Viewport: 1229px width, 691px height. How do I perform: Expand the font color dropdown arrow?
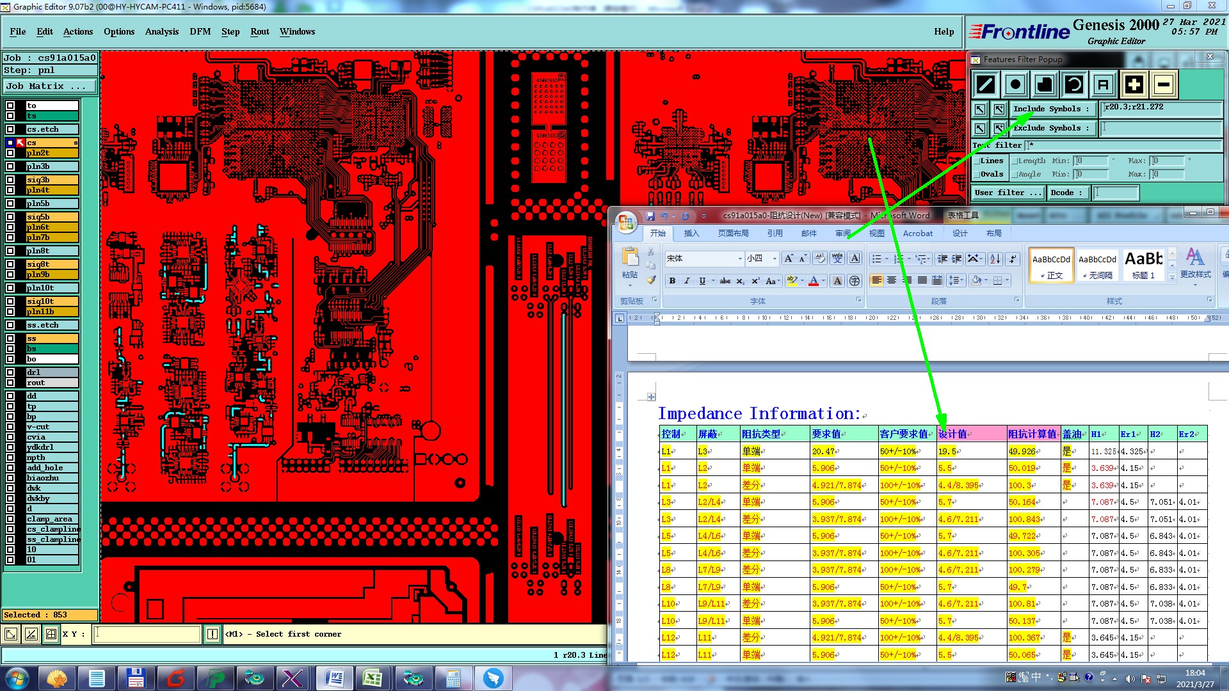pyautogui.click(x=824, y=281)
